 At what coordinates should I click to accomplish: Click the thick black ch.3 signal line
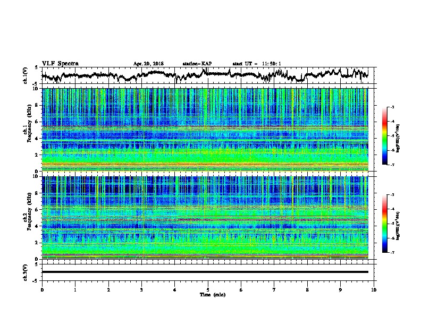click(x=205, y=272)
